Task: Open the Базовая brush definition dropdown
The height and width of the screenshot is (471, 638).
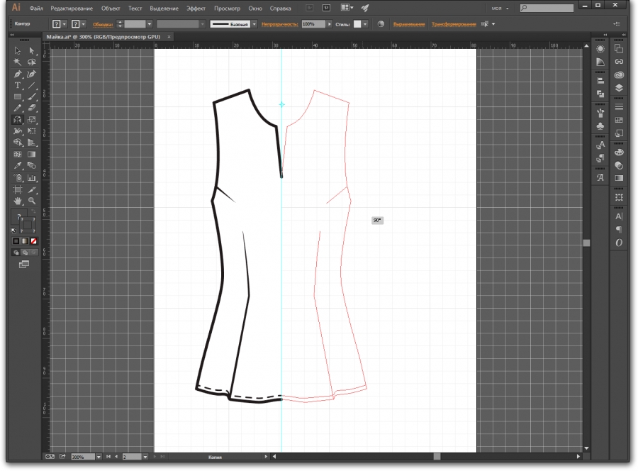Action: pos(254,24)
